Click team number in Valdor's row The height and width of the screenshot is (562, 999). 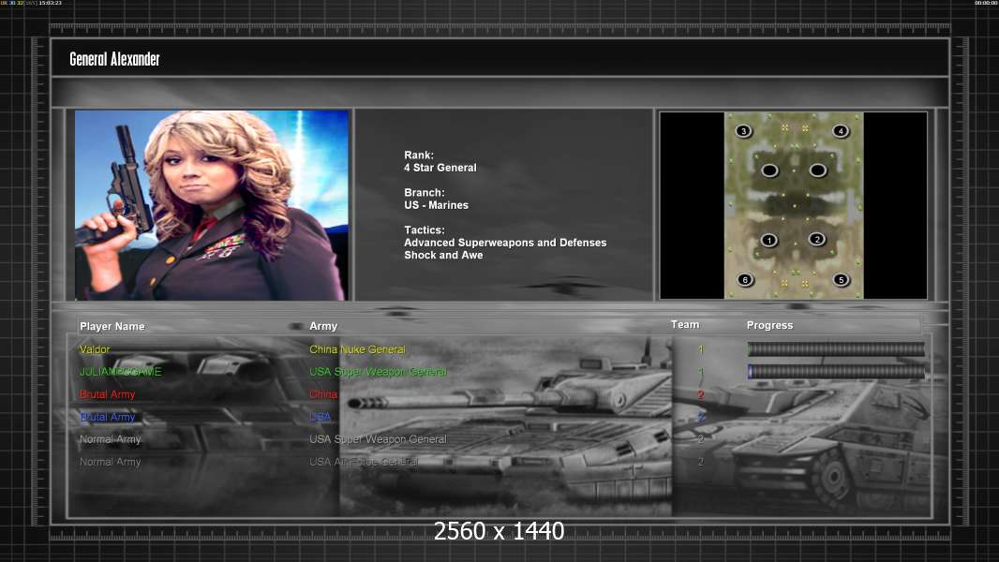tap(701, 349)
